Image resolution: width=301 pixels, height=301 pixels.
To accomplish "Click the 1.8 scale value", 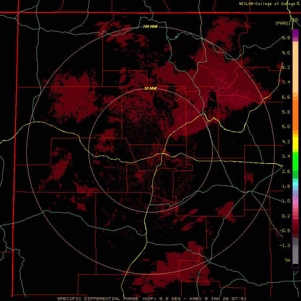I will coord(286,186).
